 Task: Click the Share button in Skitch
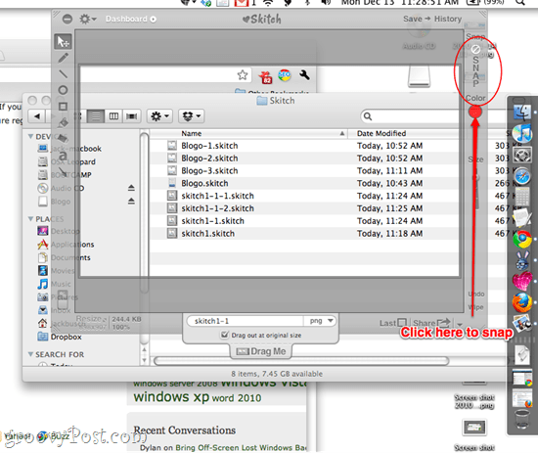click(431, 323)
